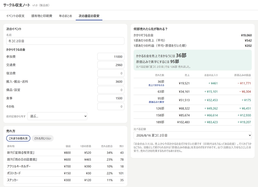The height and width of the screenshot is (187, 258).
Task: Focus the 参加費 amount field
Action: 111,57
